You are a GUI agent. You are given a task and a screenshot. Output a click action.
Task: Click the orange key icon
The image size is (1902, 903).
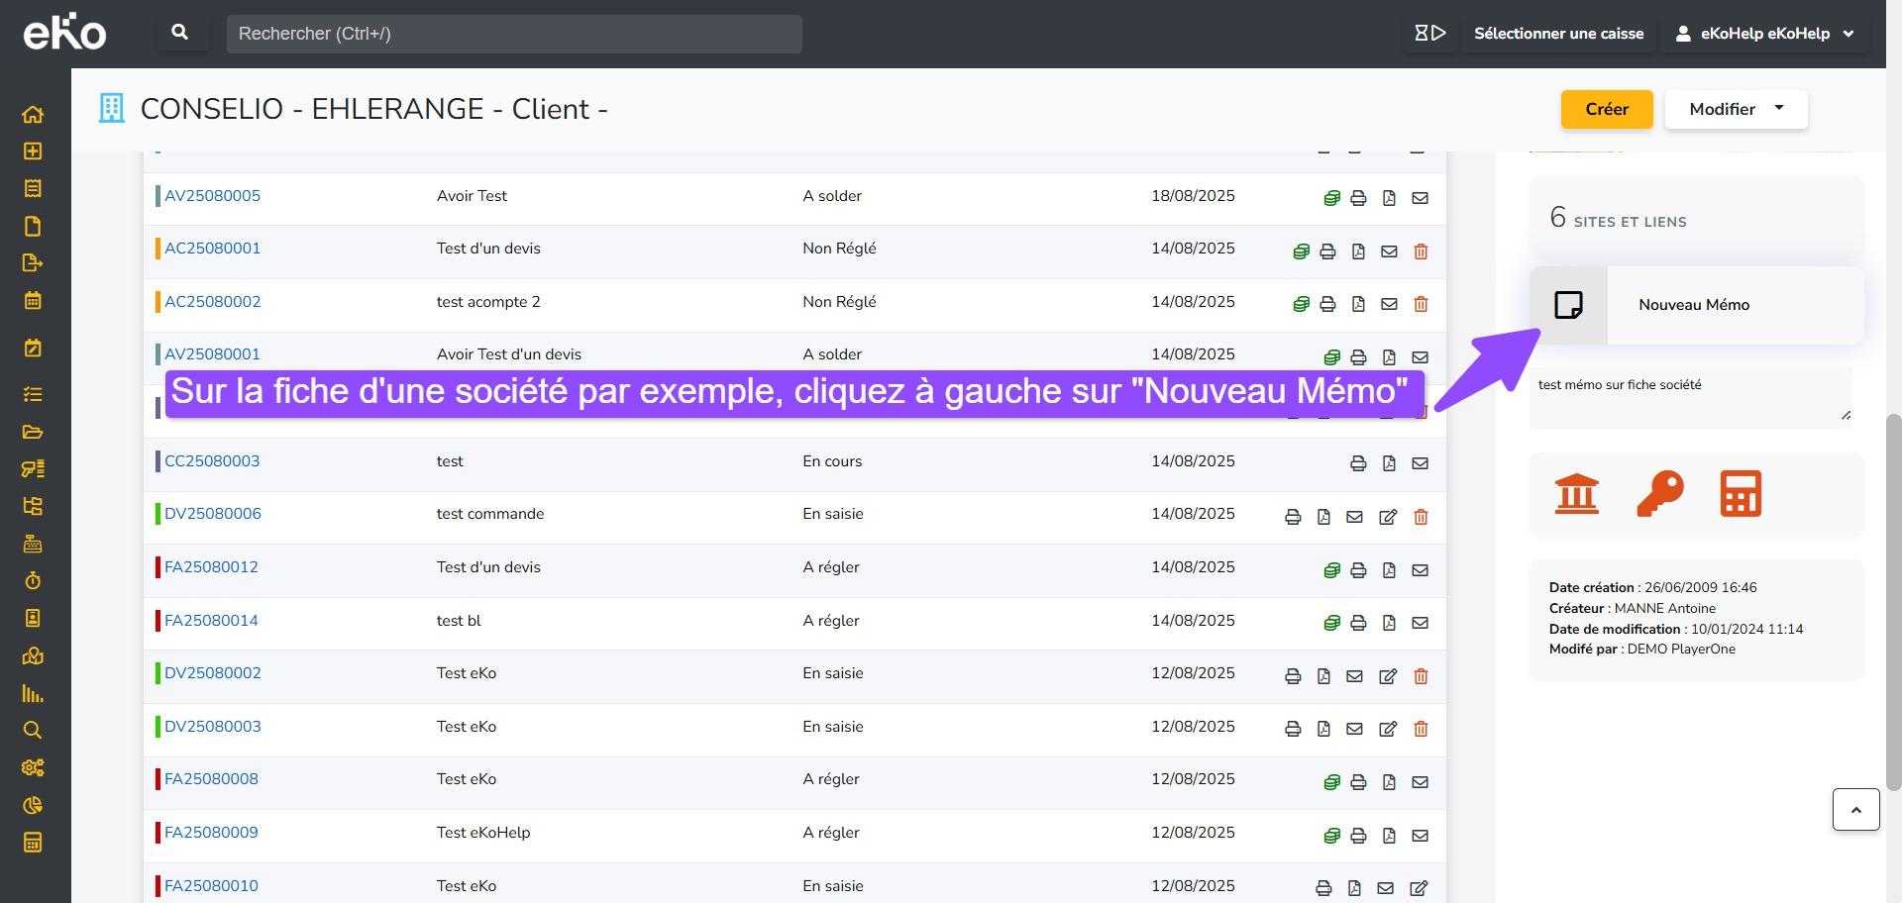pyautogui.click(x=1659, y=493)
